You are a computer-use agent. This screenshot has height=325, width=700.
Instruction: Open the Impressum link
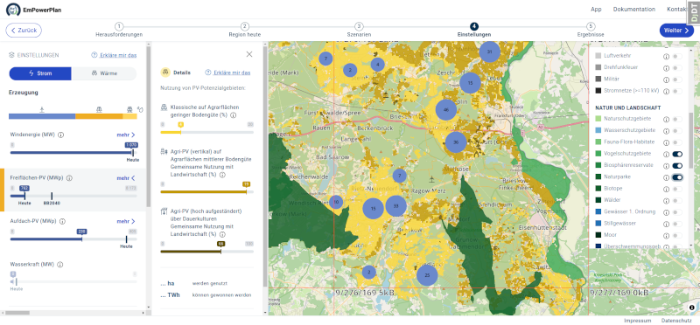638,321
